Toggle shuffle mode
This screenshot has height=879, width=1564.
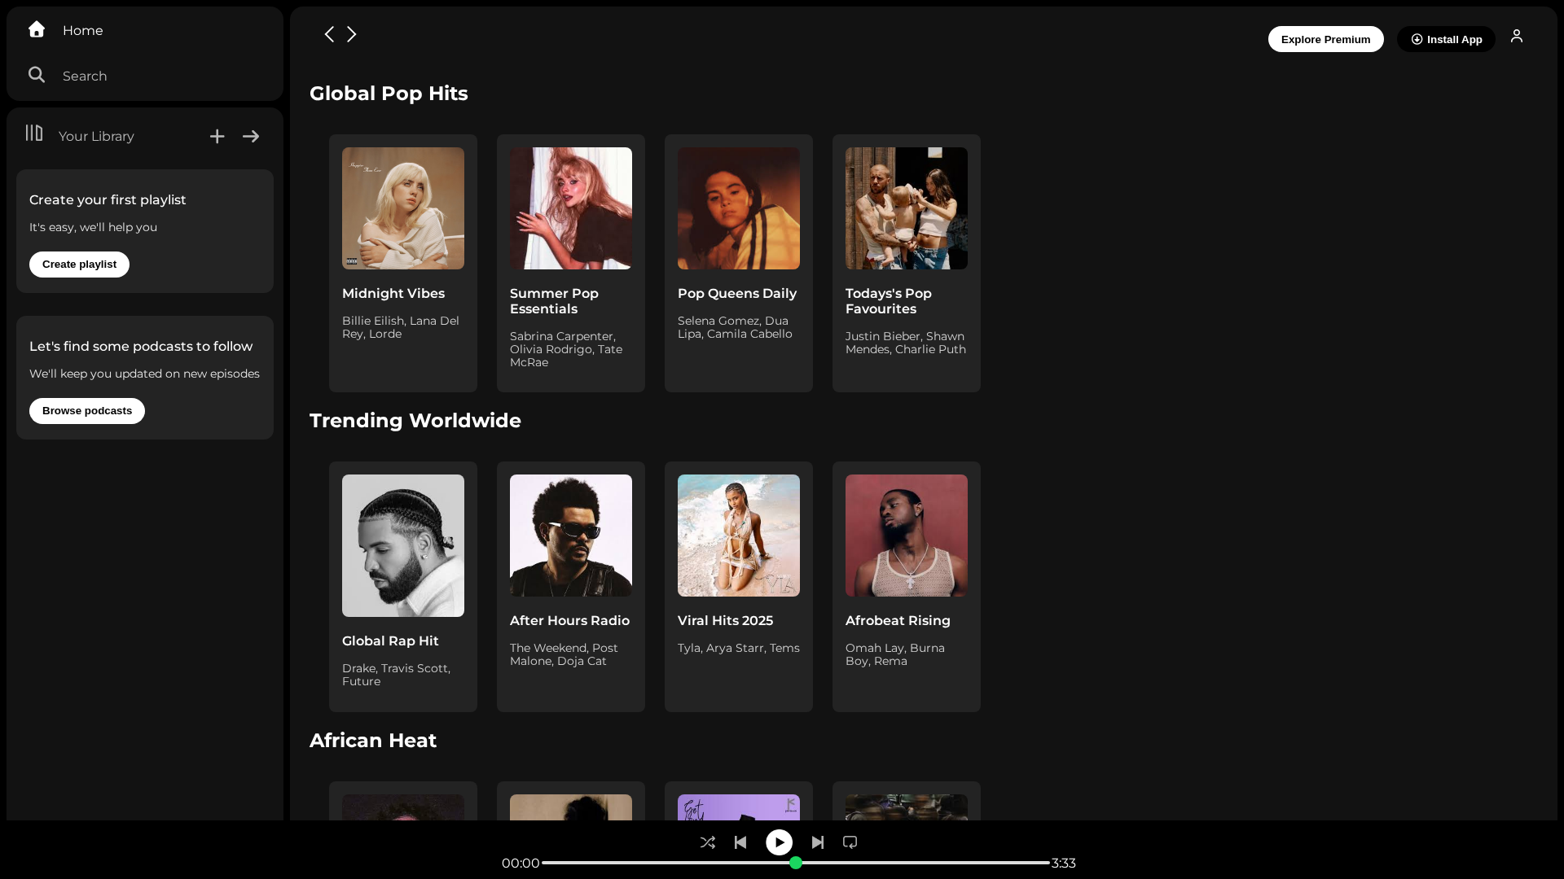click(708, 842)
